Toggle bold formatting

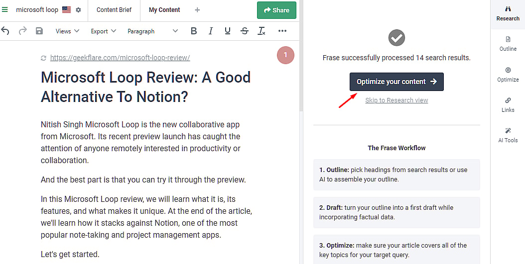pyautogui.click(x=194, y=31)
